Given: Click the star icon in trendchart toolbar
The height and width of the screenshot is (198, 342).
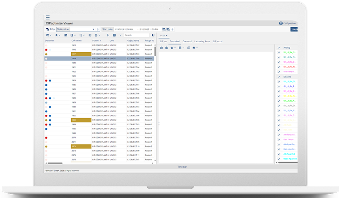Looking at the screenshot, I should click(172, 48).
